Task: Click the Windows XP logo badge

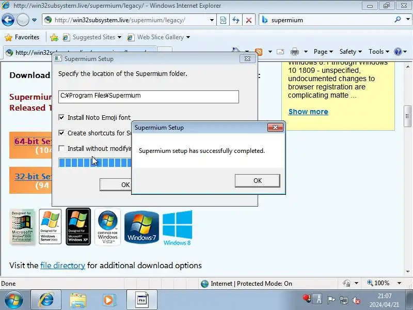Action: point(78,227)
